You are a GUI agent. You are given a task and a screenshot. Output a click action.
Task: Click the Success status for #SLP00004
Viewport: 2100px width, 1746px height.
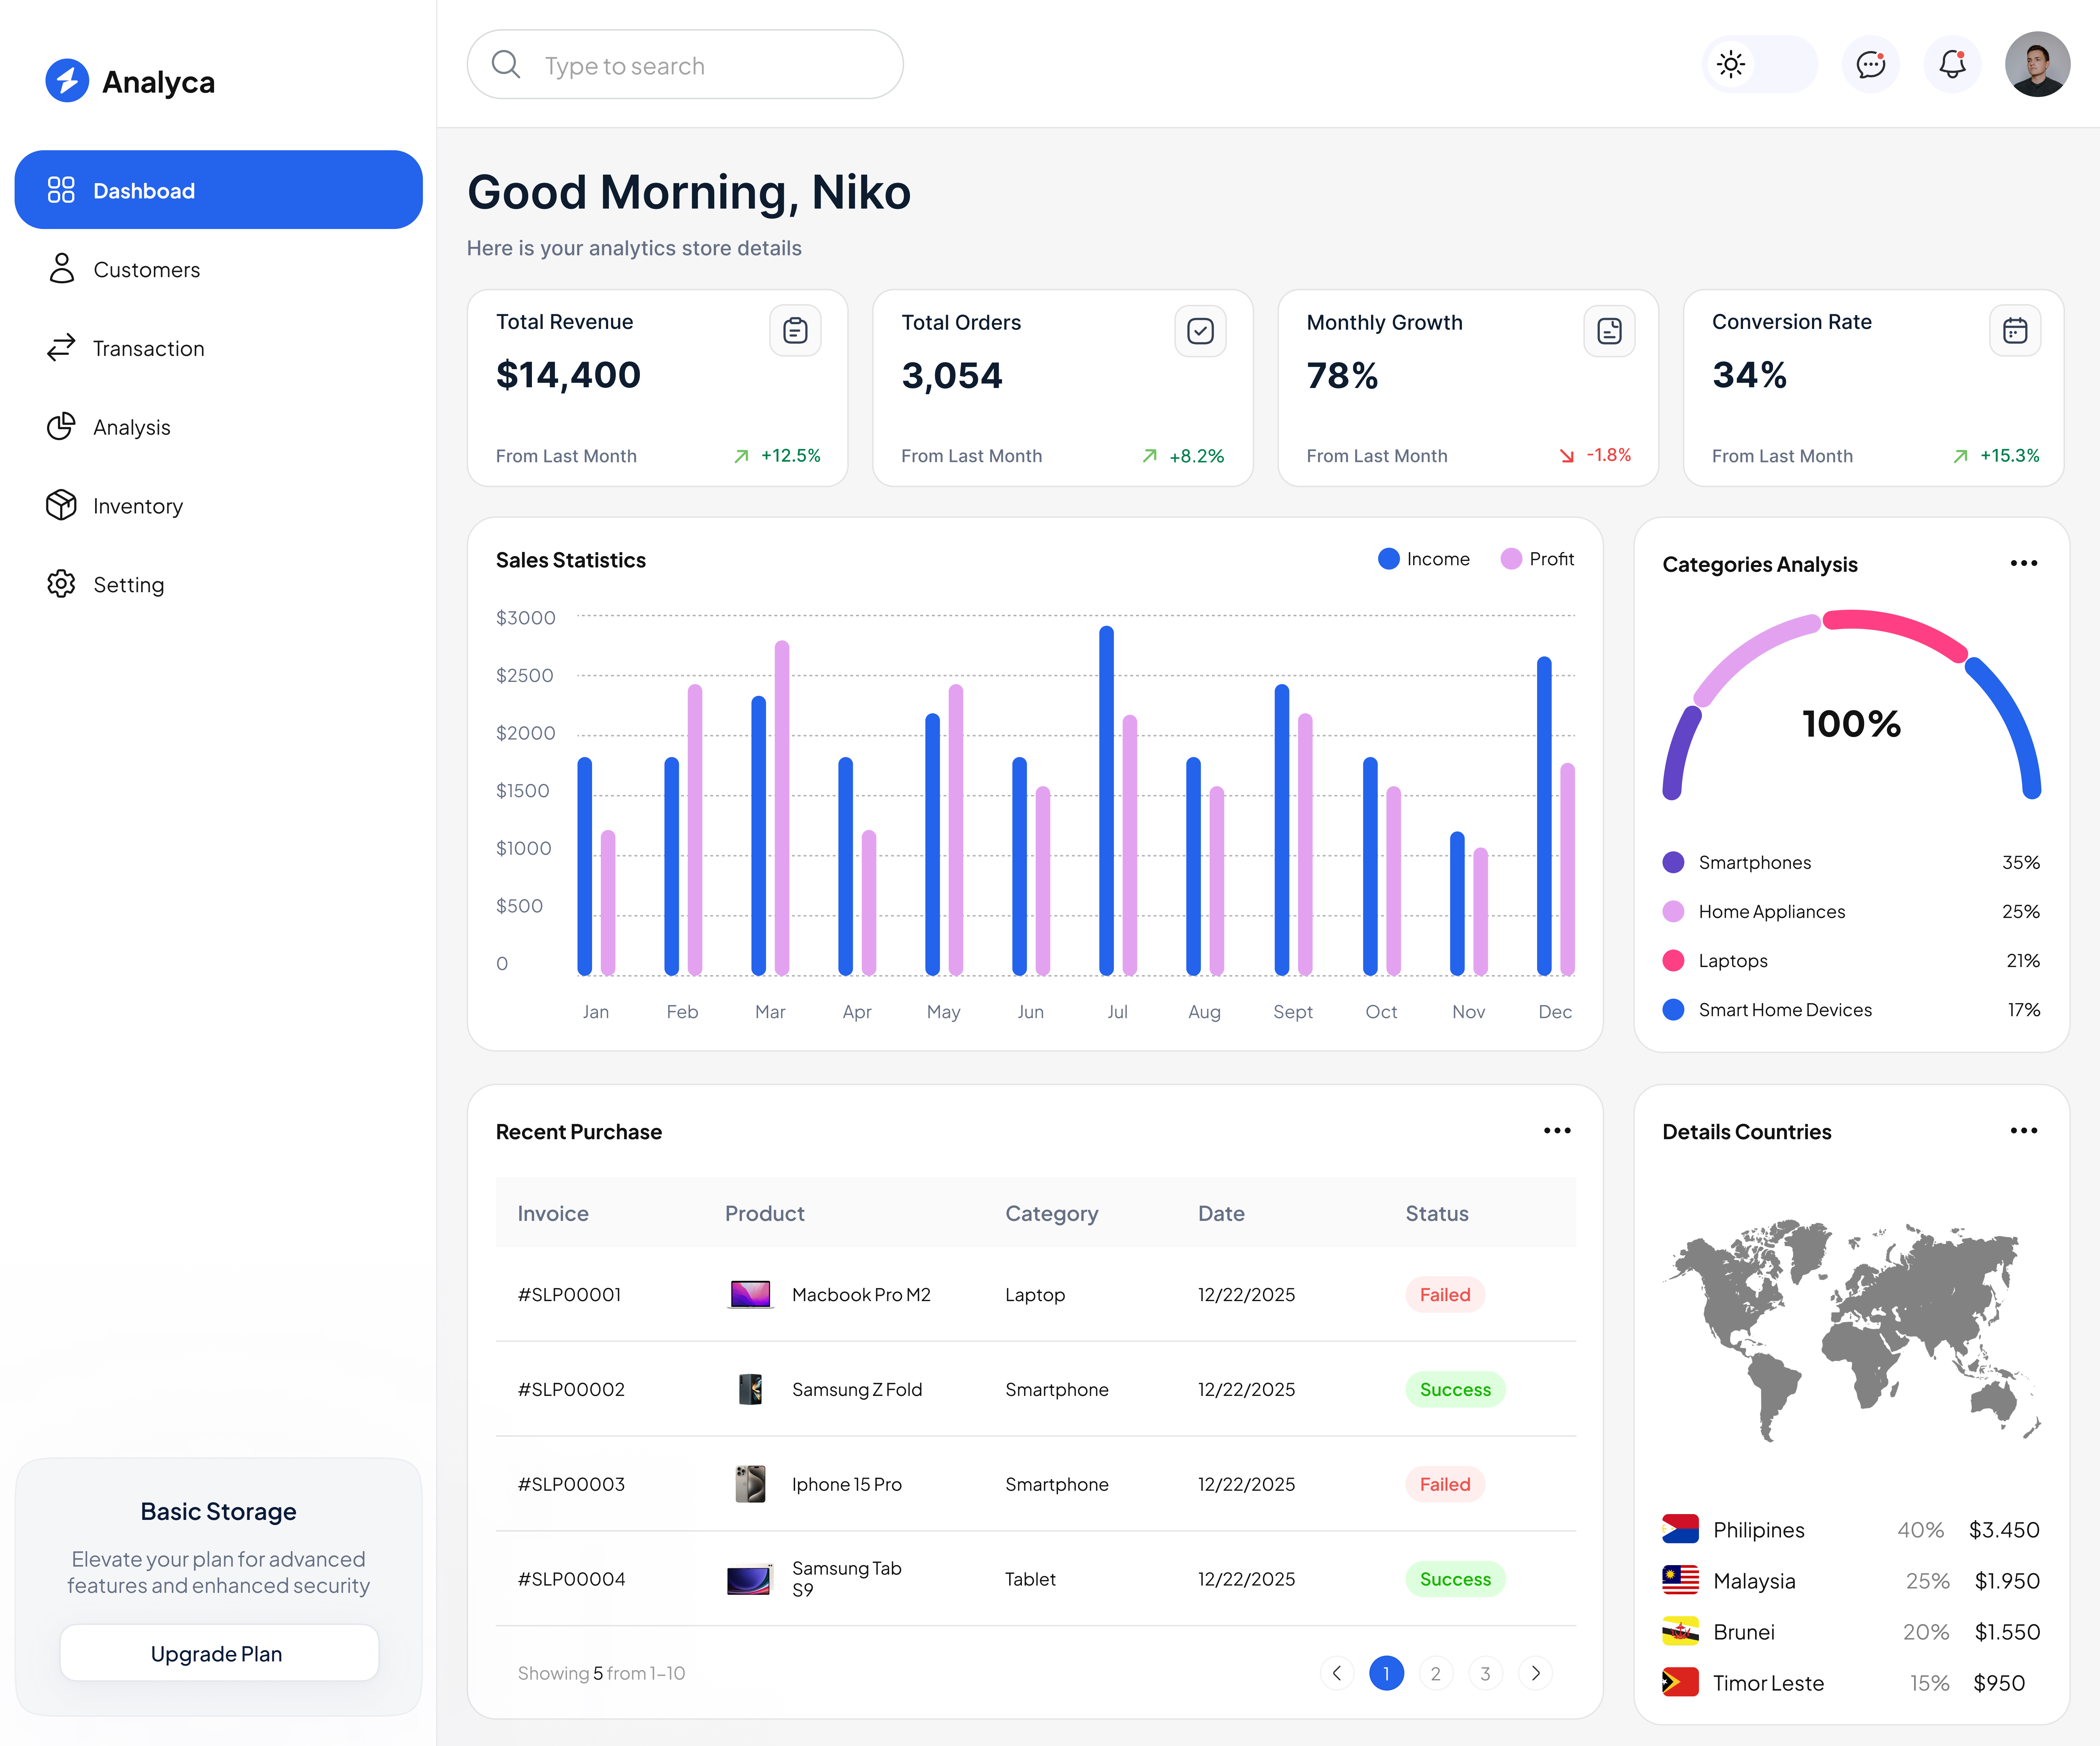click(x=1455, y=1579)
